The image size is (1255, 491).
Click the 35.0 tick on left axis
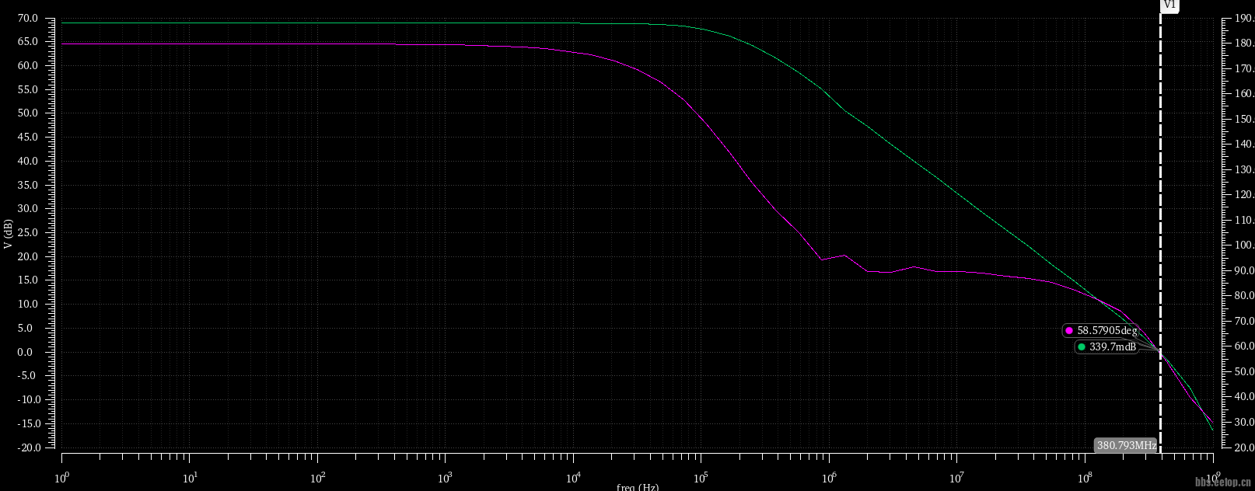pyautogui.click(x=27, y=185)
